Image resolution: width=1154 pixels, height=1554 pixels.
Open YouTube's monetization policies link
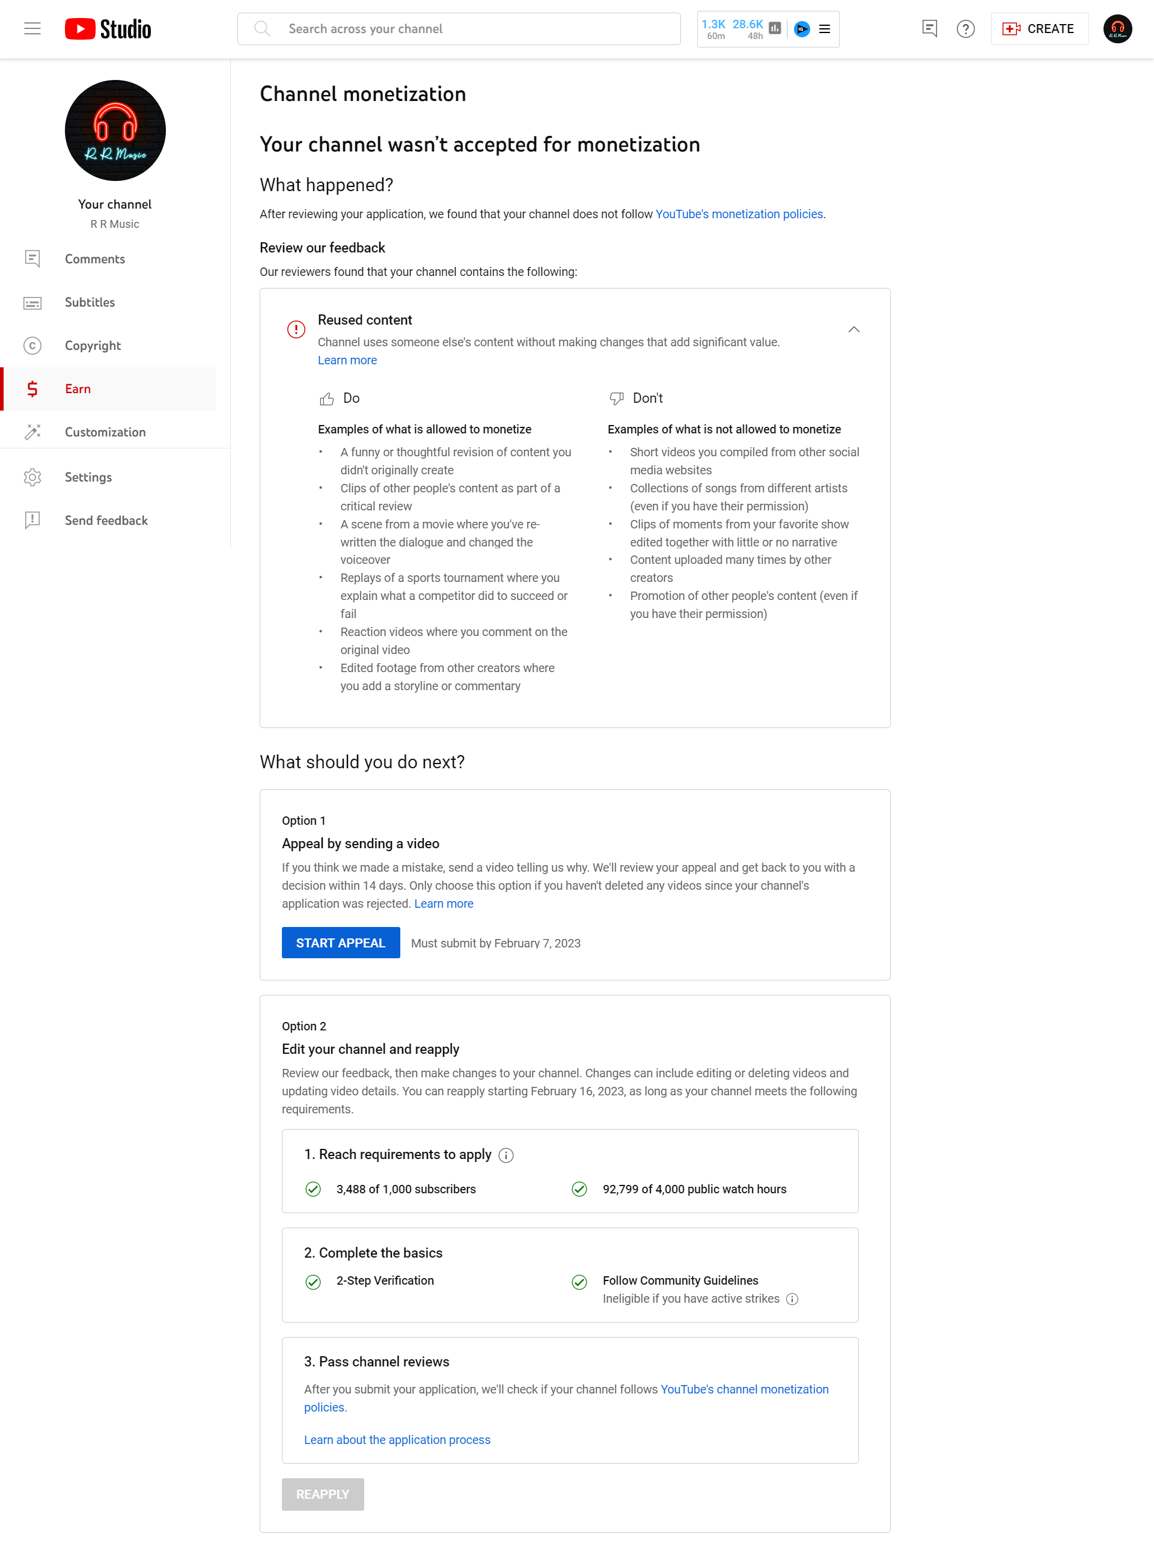pyautogui.click(x=739, y=214)
